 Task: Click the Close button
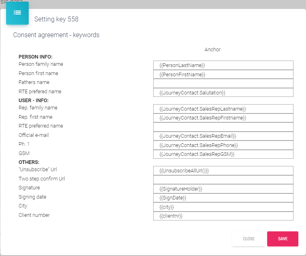pyautogui.click(x=249, y=239)
